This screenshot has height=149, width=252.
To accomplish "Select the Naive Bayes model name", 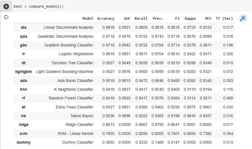I will point(82,116).
